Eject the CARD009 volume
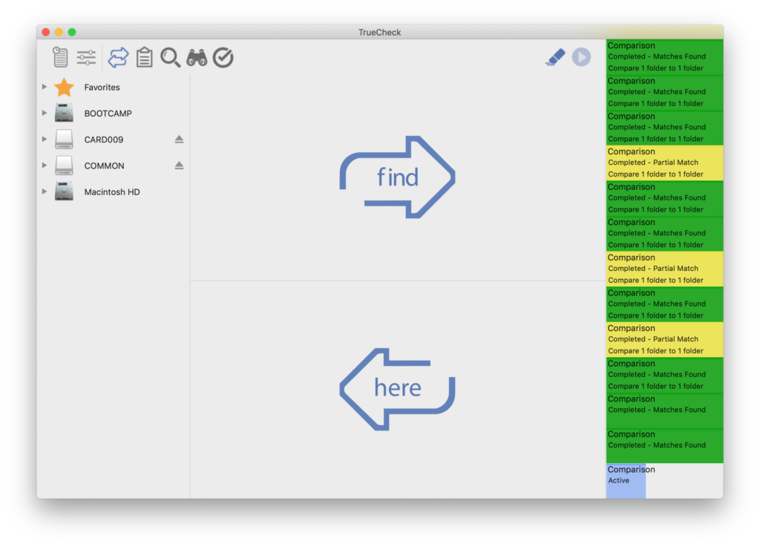The height and width of the screenshot is (547, 760). pyautogui.click(x=178, y=140)
